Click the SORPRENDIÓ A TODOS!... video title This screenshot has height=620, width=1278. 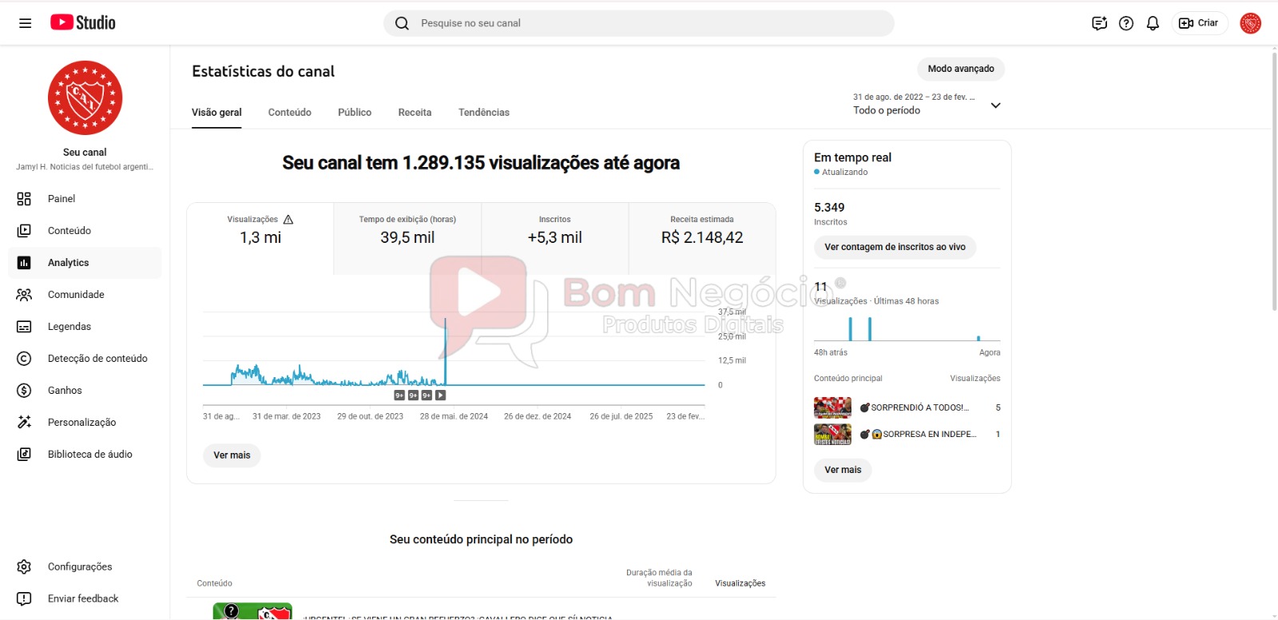[915, 407]
